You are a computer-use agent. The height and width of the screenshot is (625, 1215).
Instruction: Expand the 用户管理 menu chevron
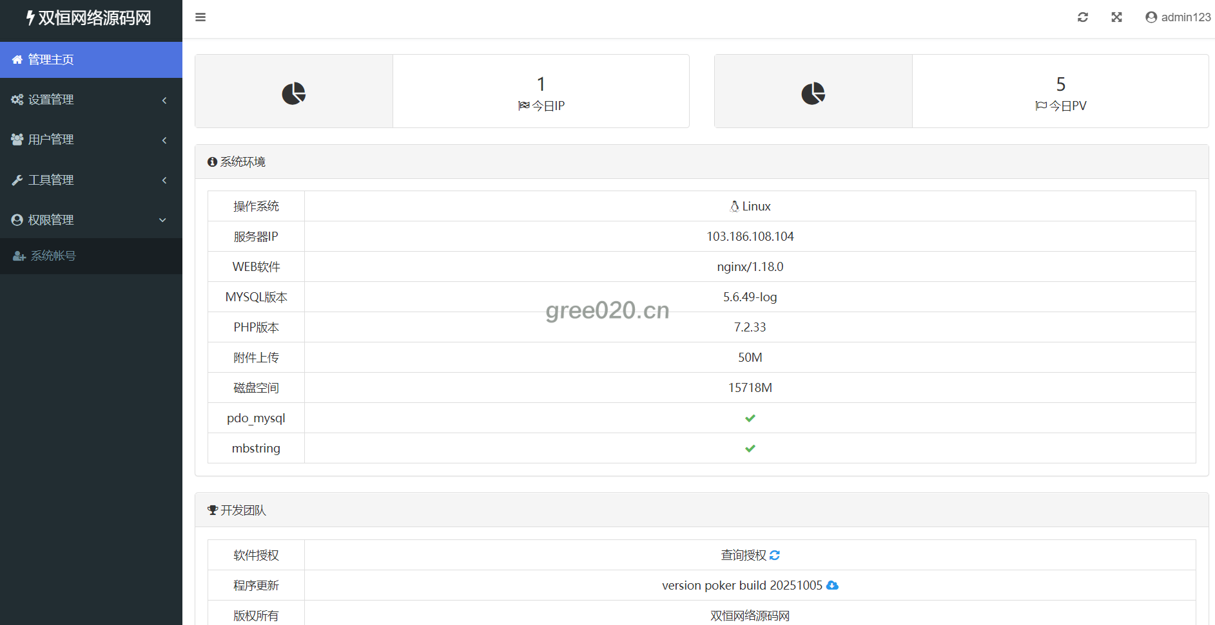click(x=164, y=140)
